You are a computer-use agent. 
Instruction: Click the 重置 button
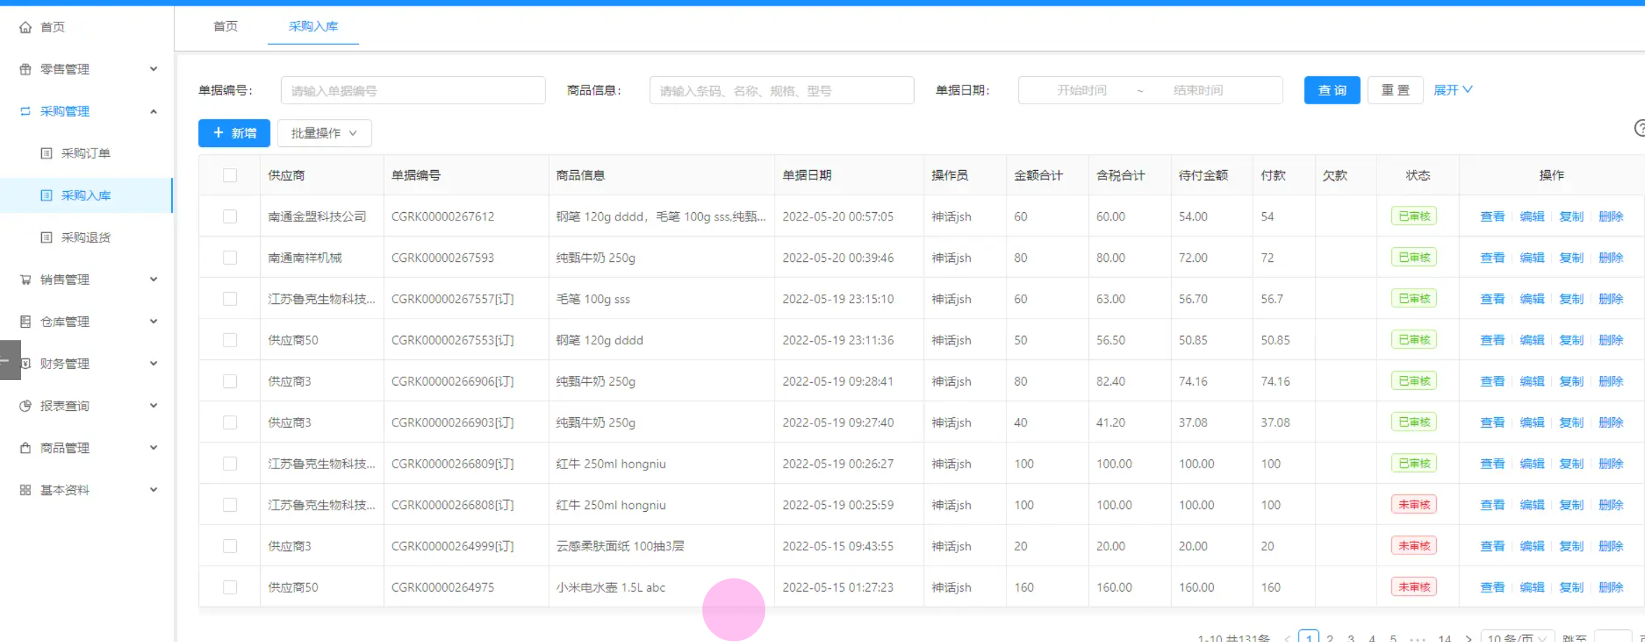coord(1395,90)
